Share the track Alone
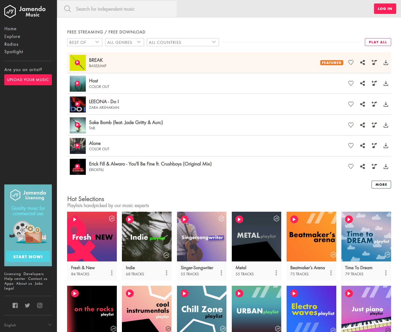The image size is (401, 332). pyautogui.click(x=363, y=146)
